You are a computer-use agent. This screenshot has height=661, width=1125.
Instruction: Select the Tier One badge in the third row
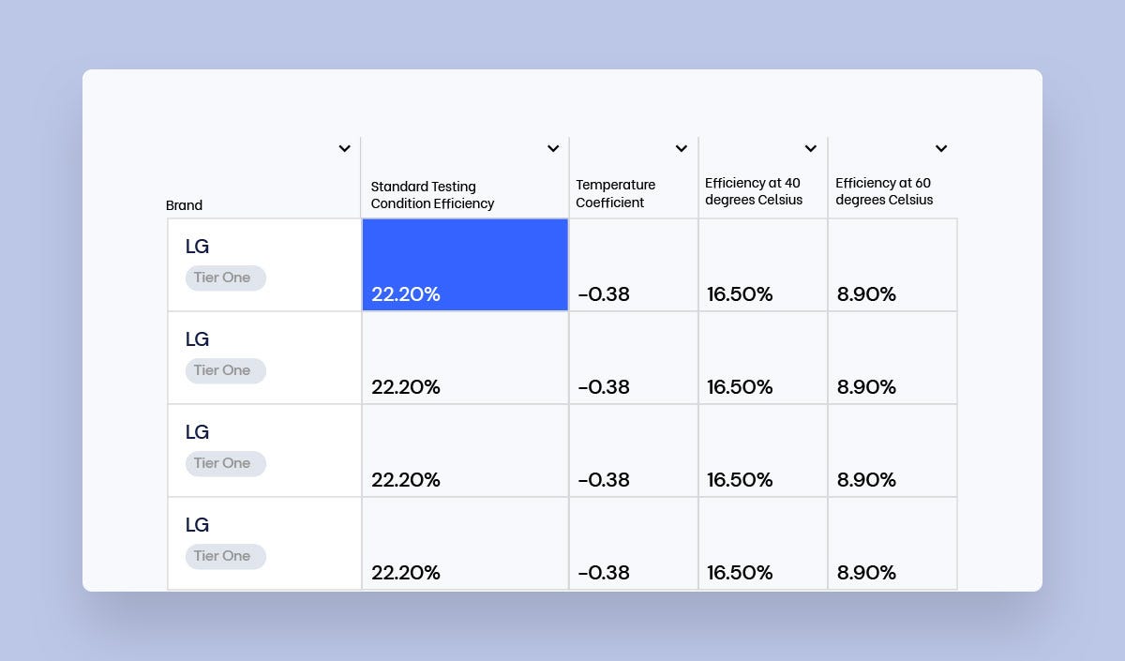tap(225, 463)
